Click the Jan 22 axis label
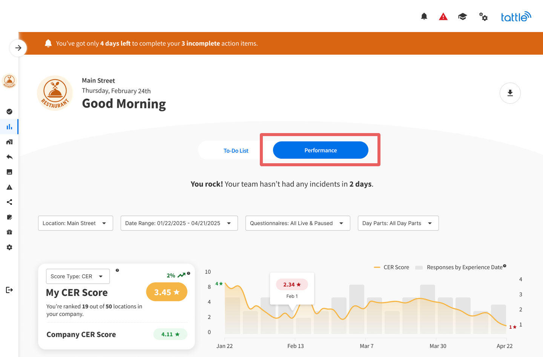Image resolution: width=543 pixels, height=357 pixels. [224, 346]
